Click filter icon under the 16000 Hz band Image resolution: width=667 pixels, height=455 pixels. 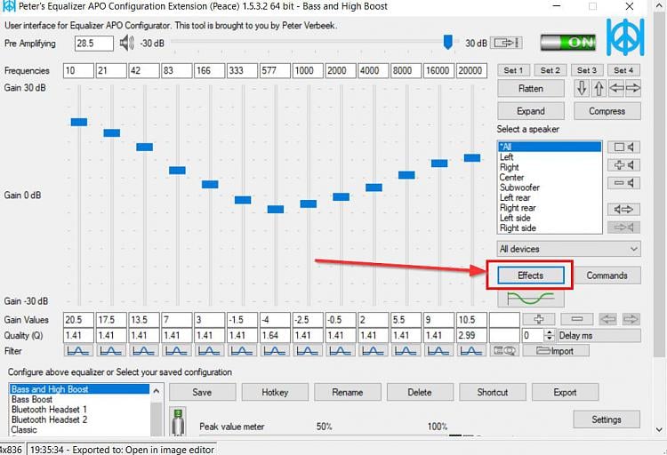[439, 351]
